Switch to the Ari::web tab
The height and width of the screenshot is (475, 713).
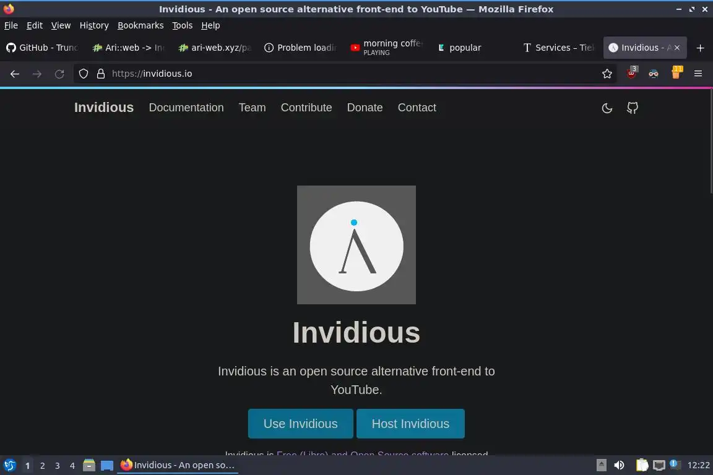click(x=129, y=48)
